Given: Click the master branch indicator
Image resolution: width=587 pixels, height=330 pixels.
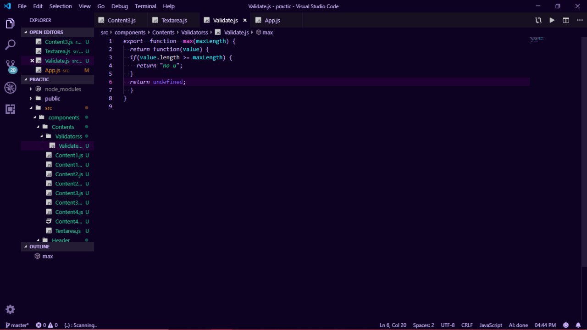Looking at the screenshot, I should point(17,325).
